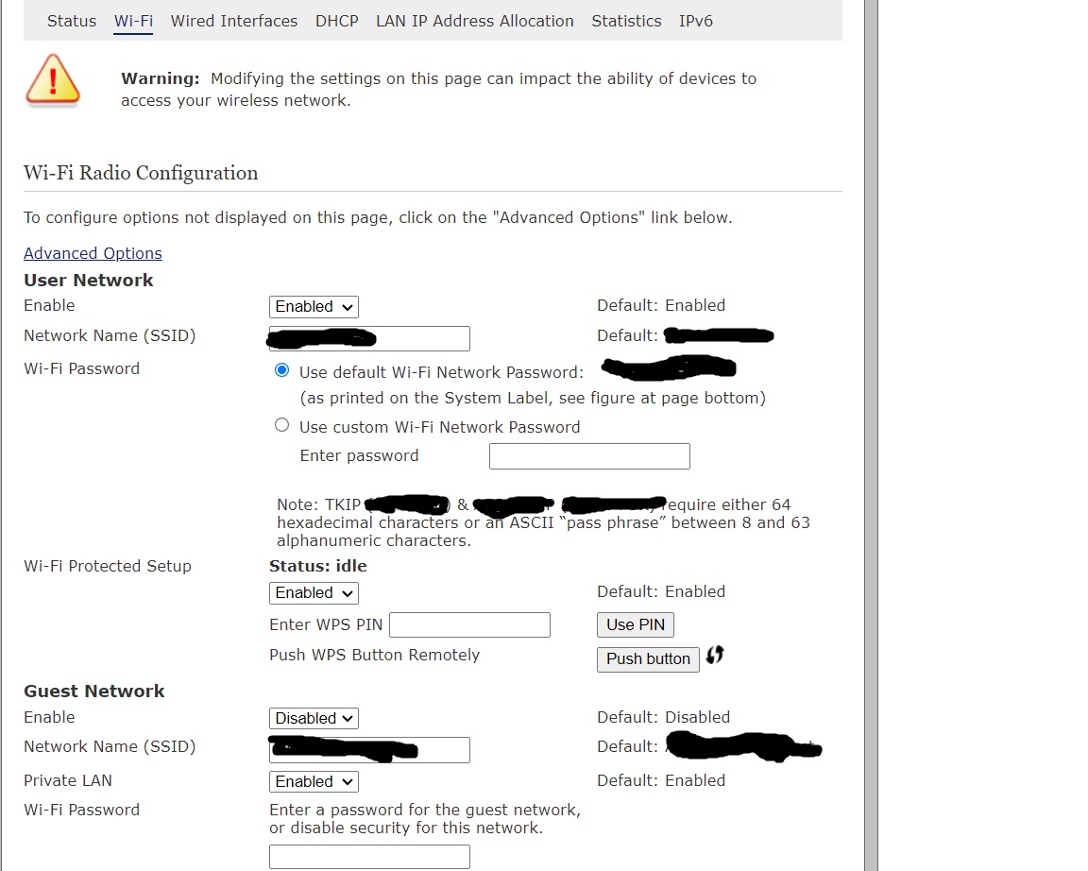
Task: Open the User Network Enable dropdown
Action: 313,306
